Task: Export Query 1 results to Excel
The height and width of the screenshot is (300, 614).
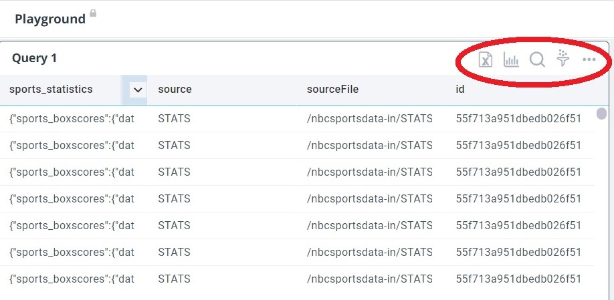Action: (486, 60)
